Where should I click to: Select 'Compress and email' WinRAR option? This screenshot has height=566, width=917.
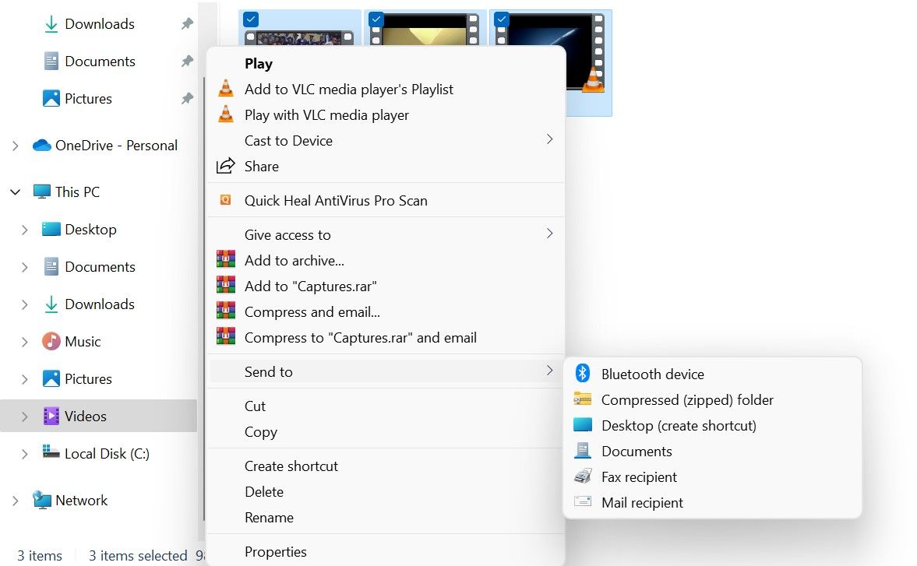(312, 311)
